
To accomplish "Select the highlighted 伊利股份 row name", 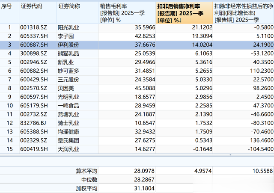I will (x=68, y=45).
